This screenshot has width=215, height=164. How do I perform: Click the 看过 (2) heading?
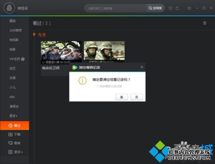[x=42, y=23]
